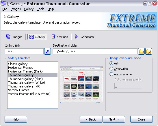Select the Overwrite radio button

tap(111, 69)
